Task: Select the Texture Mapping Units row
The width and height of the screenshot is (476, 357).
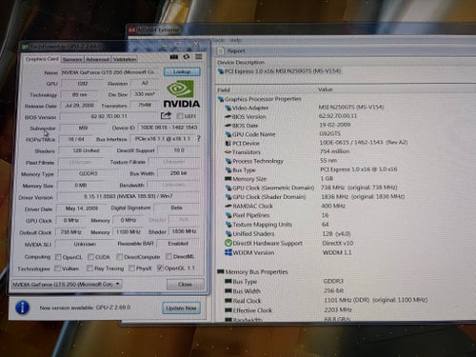Action: 277,225
